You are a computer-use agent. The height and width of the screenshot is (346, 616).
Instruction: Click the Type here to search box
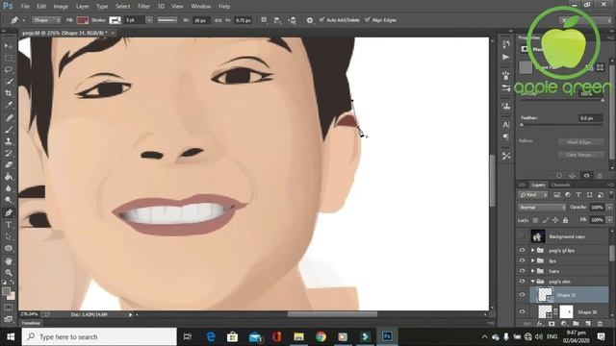coord(99,336)
